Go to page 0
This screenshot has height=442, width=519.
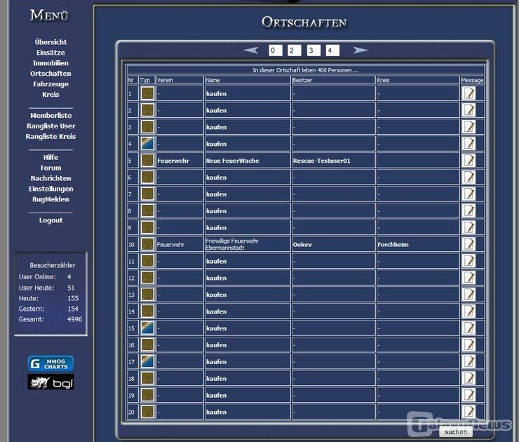point(276,51)
